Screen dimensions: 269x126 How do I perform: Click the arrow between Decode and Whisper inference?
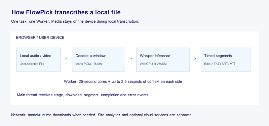click(x=130, y=58)
